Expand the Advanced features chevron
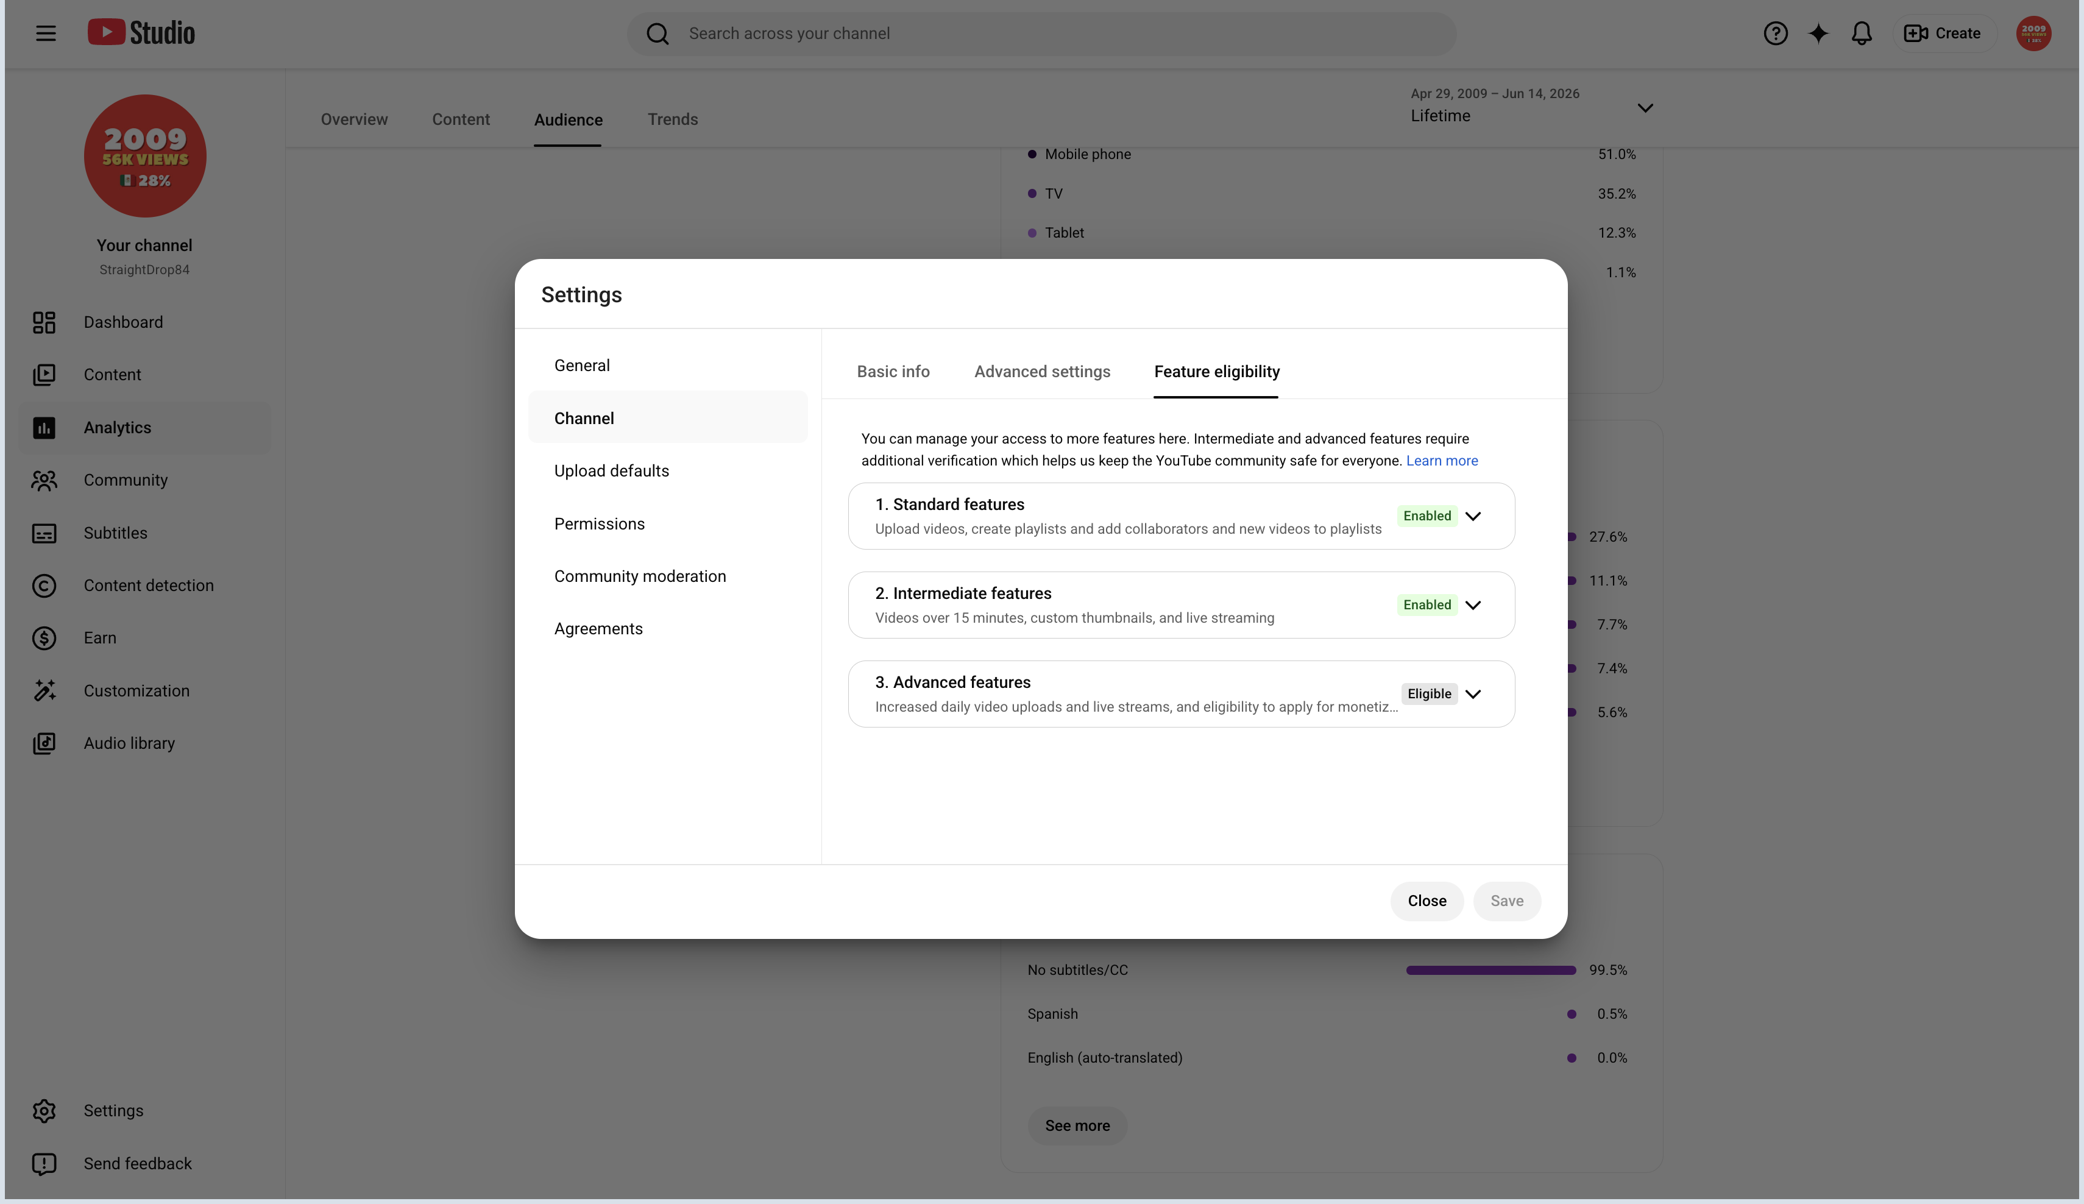2084x1204 pixels. click(1472, 694)
